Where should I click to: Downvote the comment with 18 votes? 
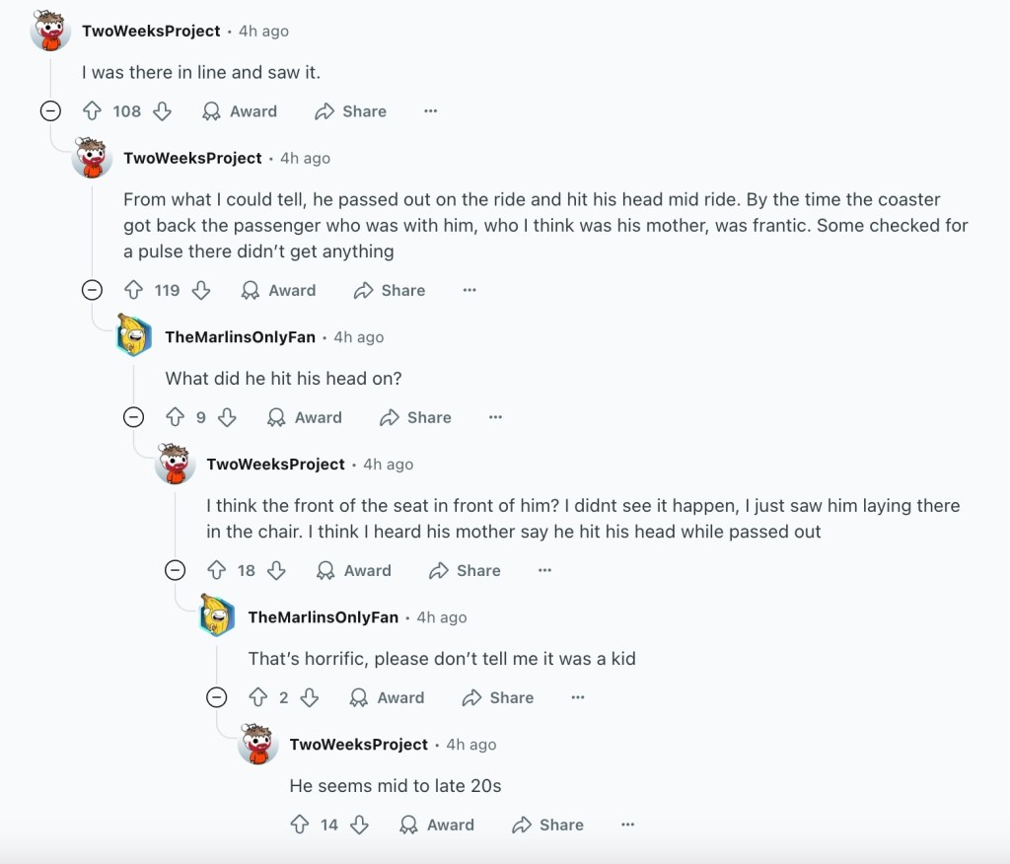276,570
